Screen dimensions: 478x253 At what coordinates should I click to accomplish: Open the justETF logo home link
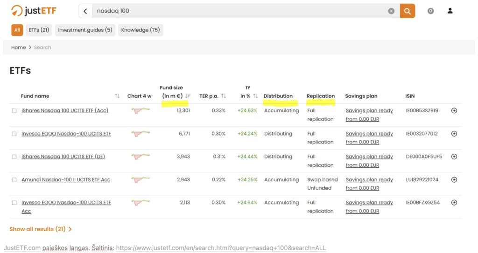34,11
